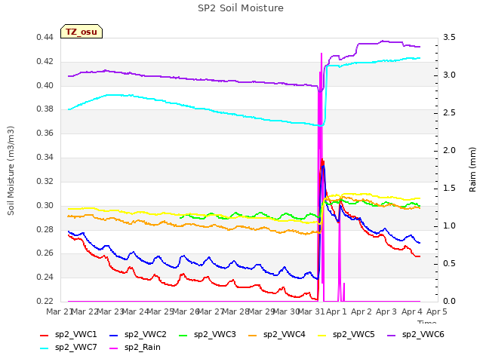The image size is (483, 362).
Task: Select the sp2_VWC2 legend label
Action: pyautogui.click(x=146, y=335)
